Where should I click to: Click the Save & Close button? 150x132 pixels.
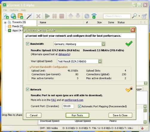(x=120, y=115)
